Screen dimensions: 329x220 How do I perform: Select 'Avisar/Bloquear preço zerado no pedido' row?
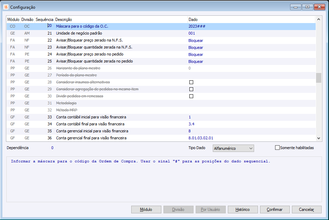pos(161,54)
